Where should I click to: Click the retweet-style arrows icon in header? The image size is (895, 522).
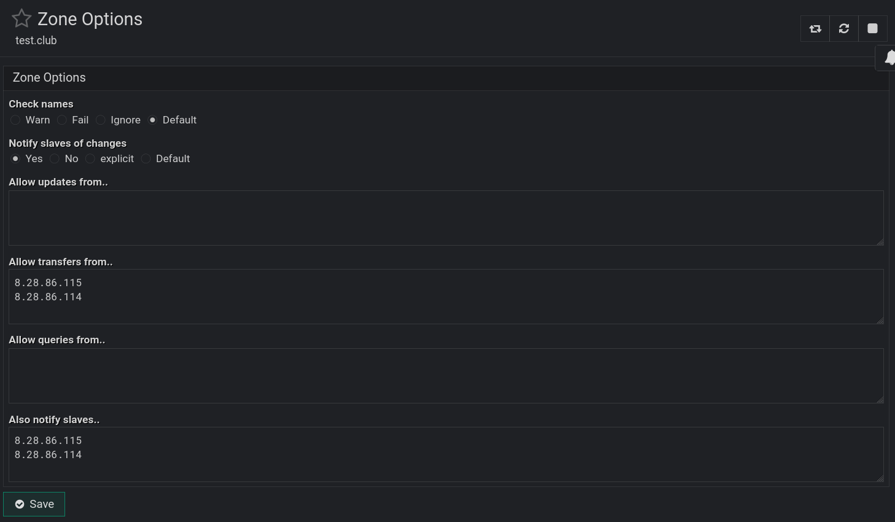point(815,29)
